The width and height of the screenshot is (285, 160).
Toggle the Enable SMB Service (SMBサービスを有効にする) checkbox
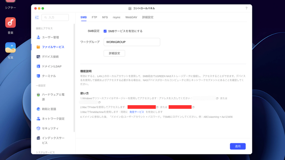pos(105,31)
